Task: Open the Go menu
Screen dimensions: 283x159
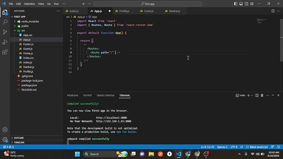Action: (49, 4)
